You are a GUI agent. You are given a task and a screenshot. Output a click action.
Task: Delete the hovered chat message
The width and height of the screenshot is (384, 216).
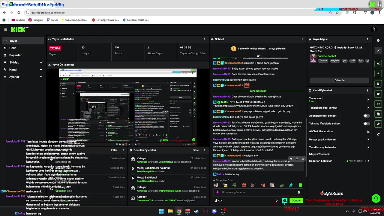(303, 159)
